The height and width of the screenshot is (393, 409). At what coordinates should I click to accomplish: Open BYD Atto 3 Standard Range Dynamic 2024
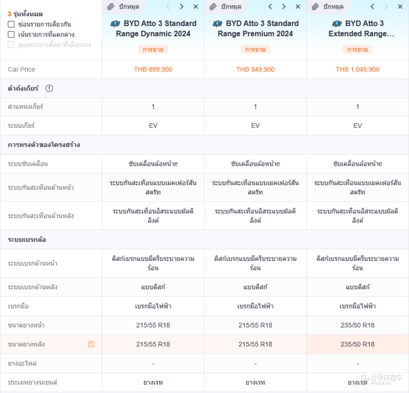pos(153,29)
